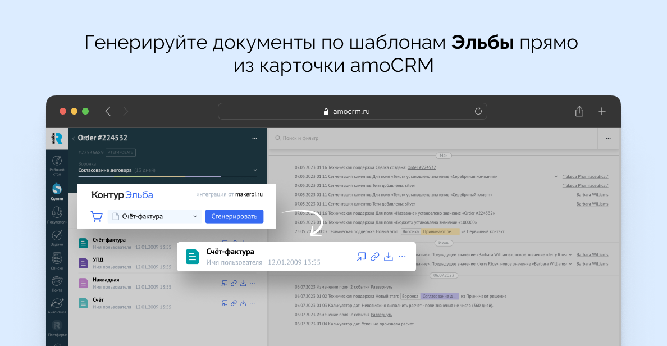Screen dimensions: 667x346
Task: Reload the page from the address bar
Action: click(478, 111)
